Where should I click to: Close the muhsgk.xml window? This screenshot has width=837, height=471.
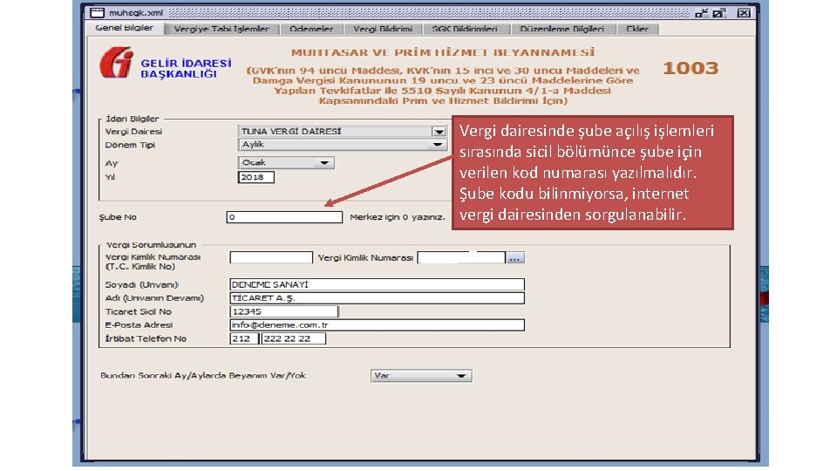click(x=744, y=13)
